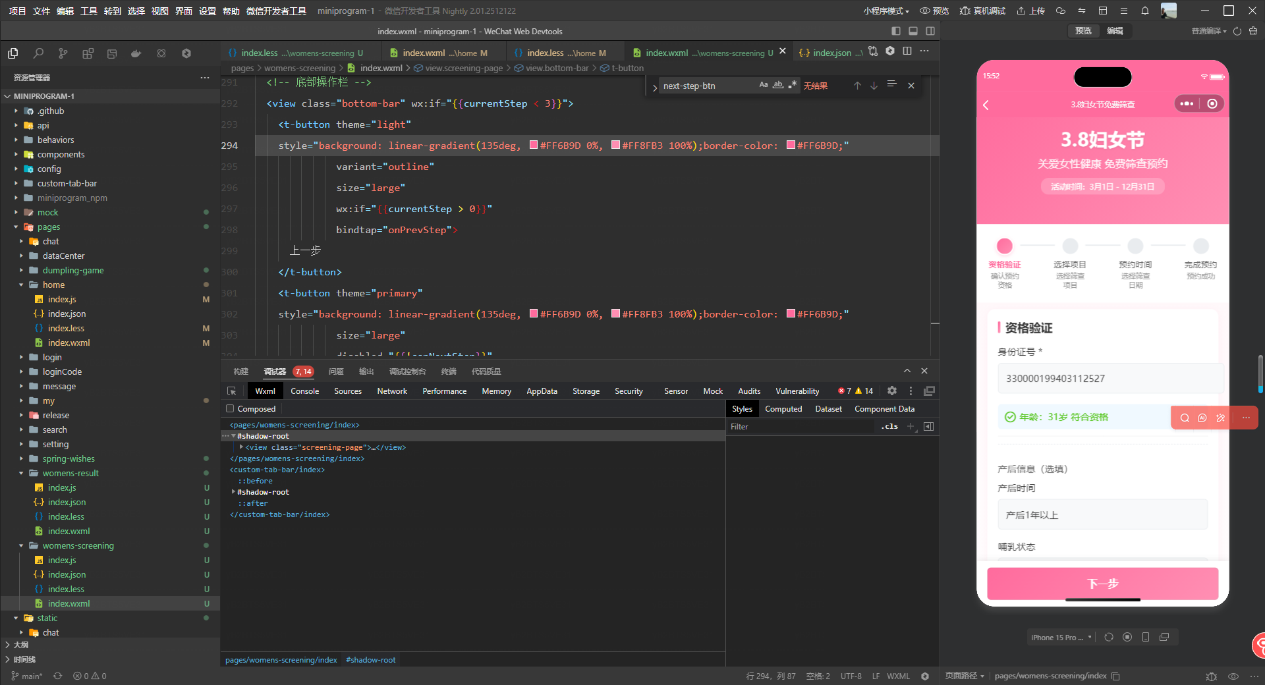Toggle the Composed checkbox
The width and height of the screenshot is (1265, 685).
click(231, 409)
